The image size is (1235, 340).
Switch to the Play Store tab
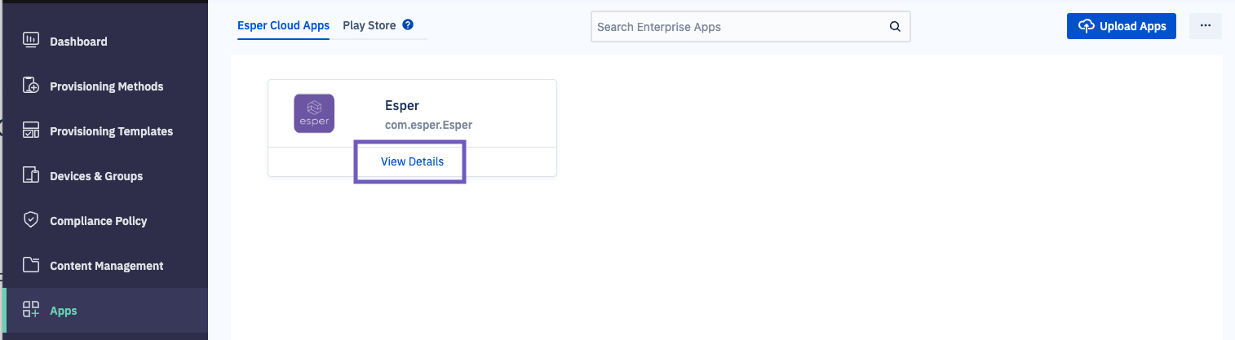click(x=370, y=25)
